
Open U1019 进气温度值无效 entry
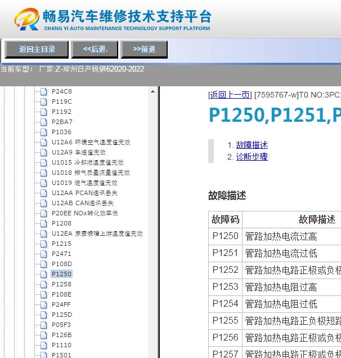point(84,183)
